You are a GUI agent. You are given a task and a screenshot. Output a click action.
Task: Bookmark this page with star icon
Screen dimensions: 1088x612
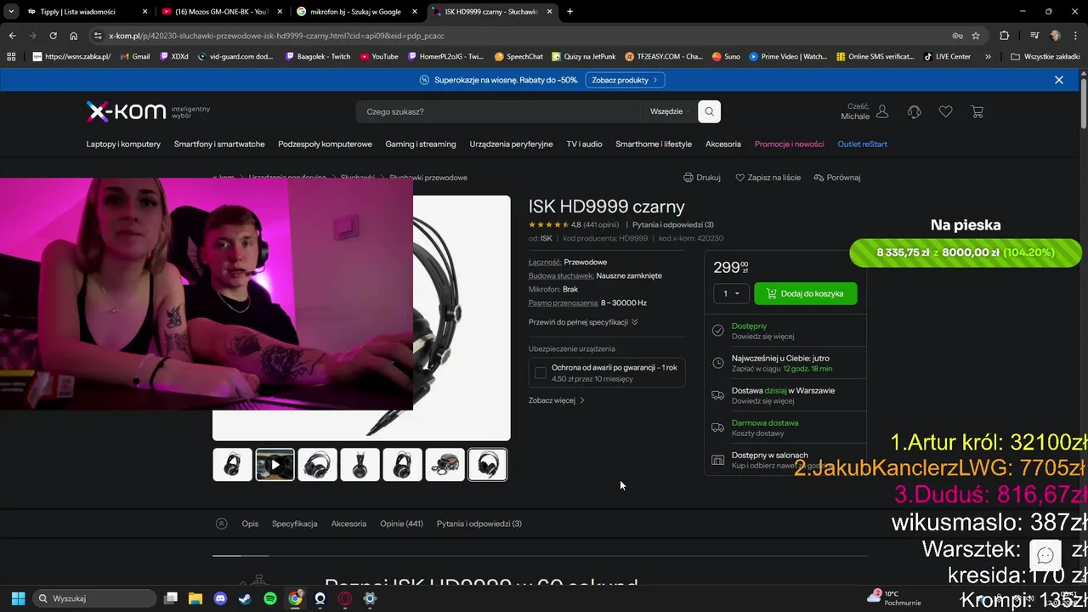click(976, 36)
